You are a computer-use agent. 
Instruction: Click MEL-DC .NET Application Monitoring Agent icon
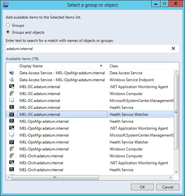pyautogui.click(x=12, y=87)
